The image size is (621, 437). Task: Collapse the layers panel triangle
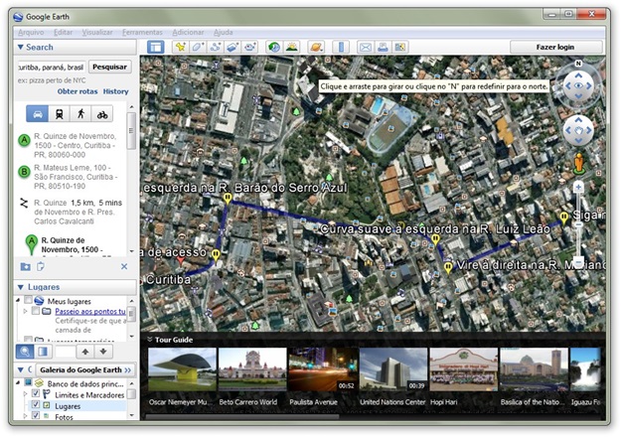pyautogui.click(x=21, y=370)
